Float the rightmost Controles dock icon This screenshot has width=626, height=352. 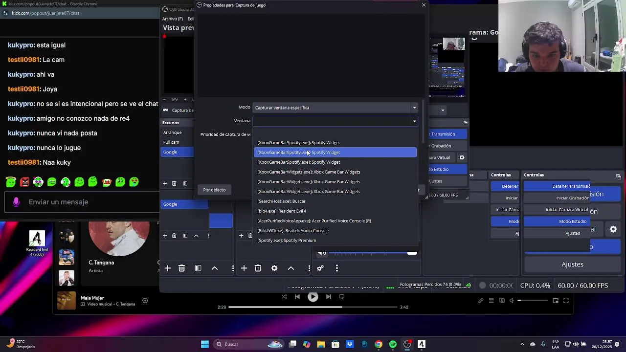pos(618,177)
